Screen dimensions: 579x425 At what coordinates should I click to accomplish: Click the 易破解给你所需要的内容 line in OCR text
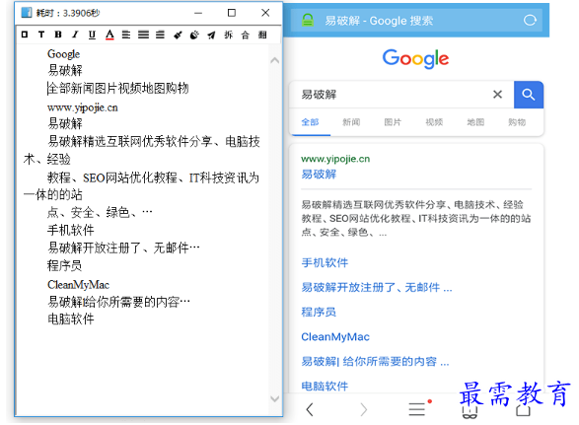(118, 302)
